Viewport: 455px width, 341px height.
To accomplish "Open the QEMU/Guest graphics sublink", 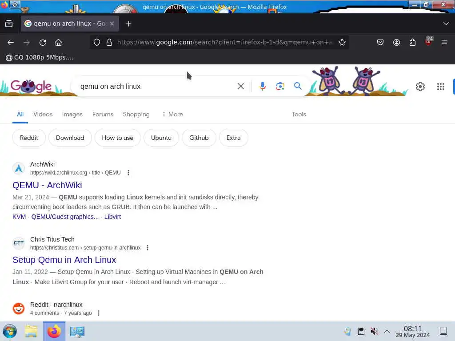I will [65, 217].
